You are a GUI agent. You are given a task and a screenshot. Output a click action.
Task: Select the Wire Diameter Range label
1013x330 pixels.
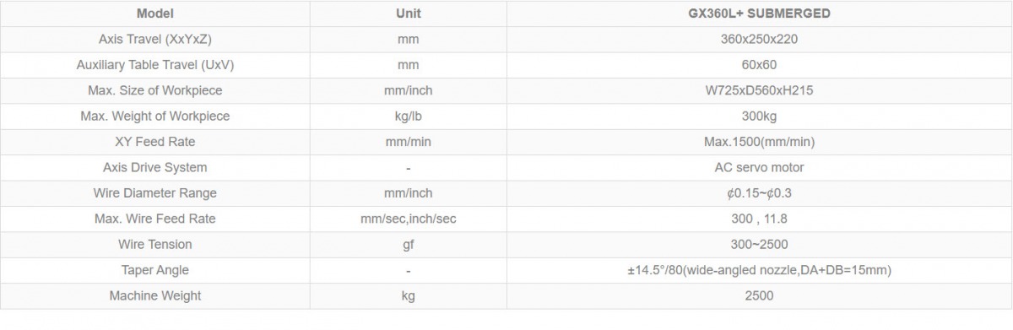(154, 192)
